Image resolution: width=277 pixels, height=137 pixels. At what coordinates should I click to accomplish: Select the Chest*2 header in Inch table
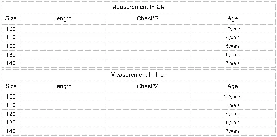point(147,86)
